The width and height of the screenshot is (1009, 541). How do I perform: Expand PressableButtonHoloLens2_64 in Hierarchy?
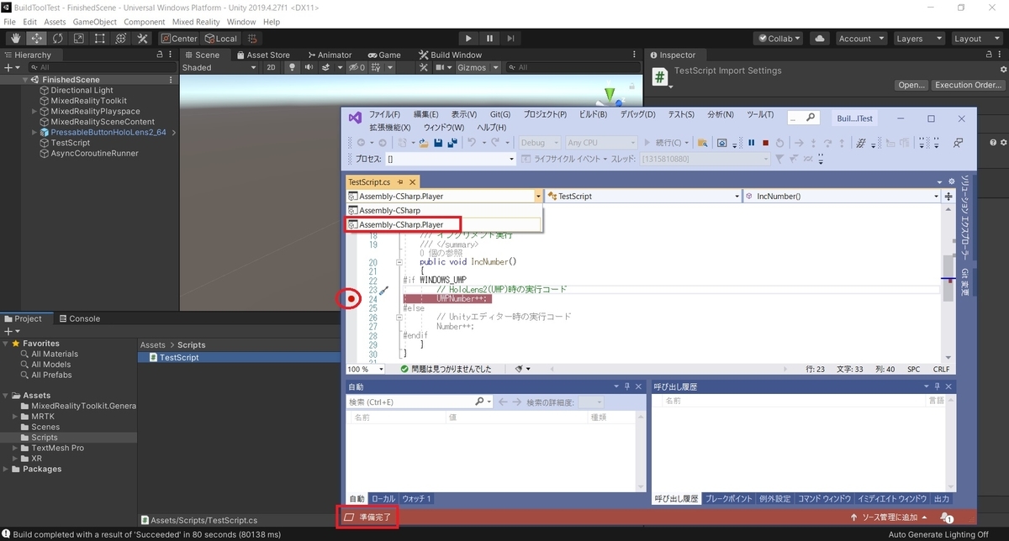(34, 132)
